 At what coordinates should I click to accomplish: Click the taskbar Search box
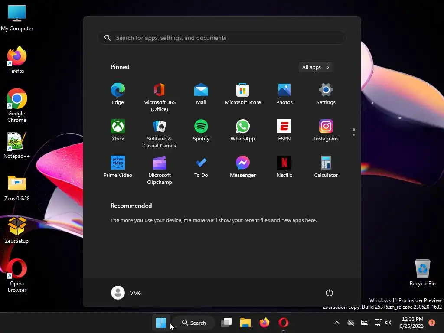pyautogui.click(x=195, y=323)
